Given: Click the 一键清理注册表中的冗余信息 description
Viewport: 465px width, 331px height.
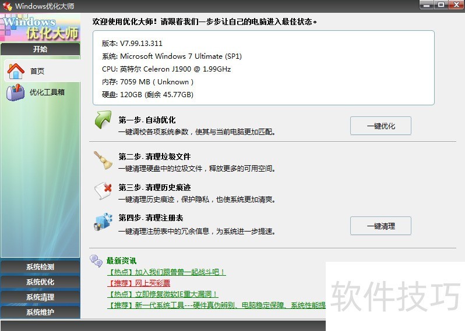Looking at the screenshot, I should (197, 231).
